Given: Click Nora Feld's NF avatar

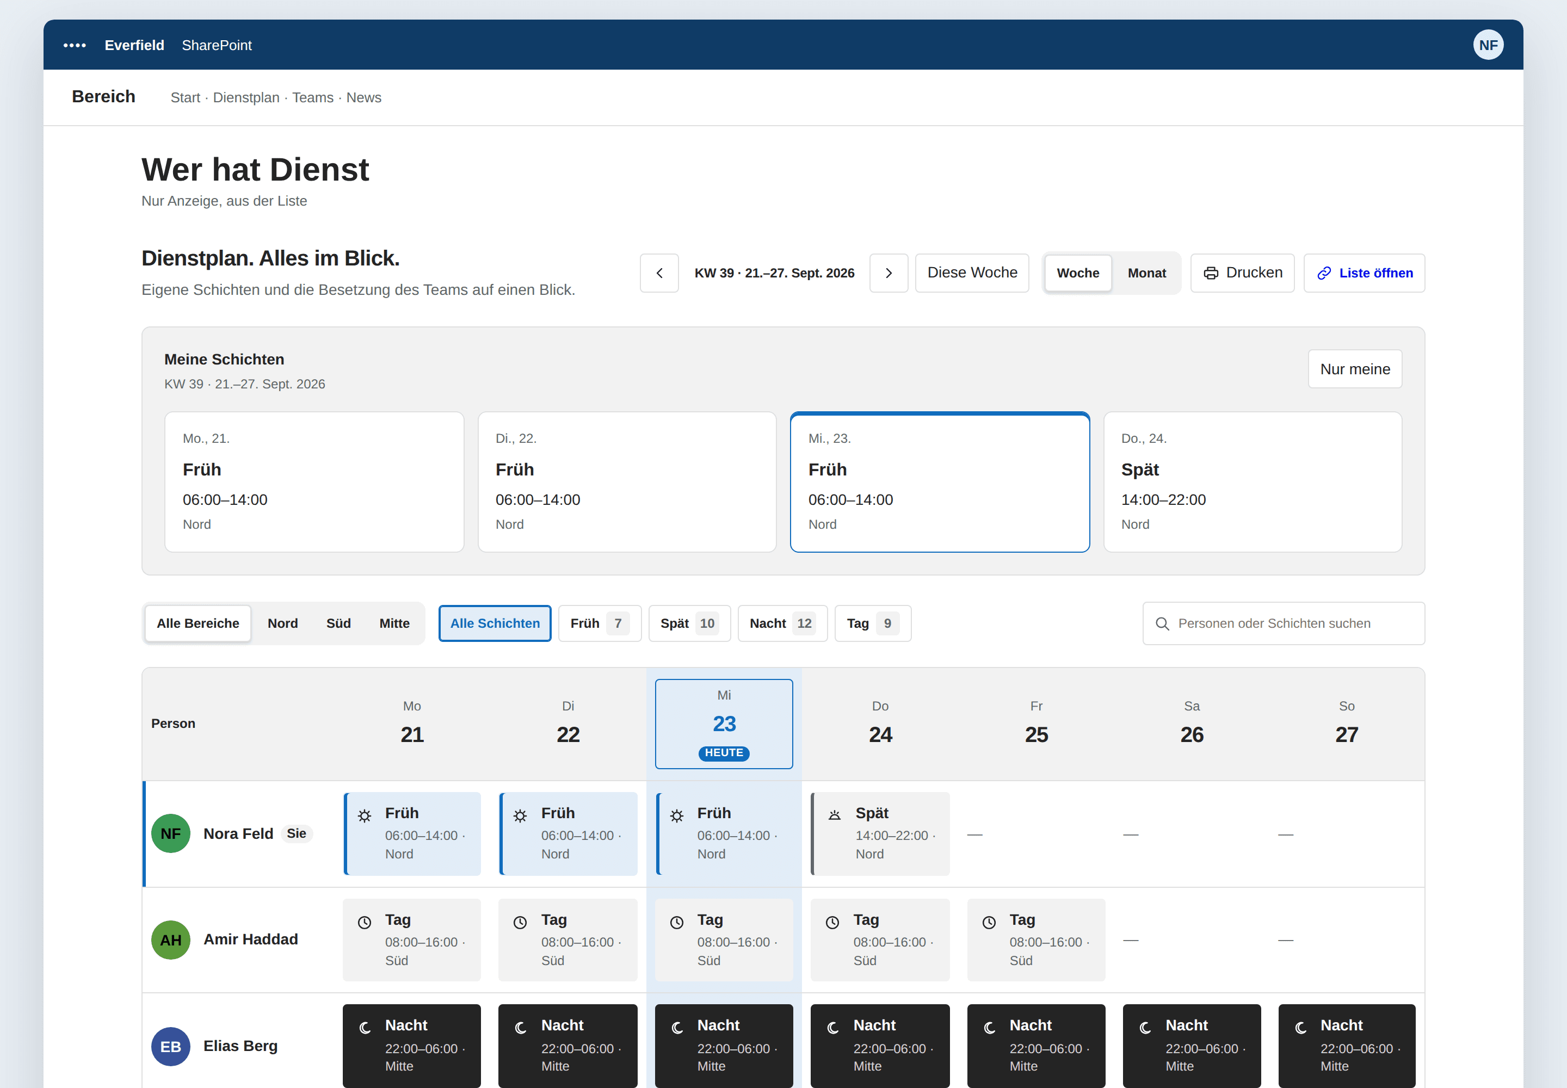Looking at the screenshot, I should 170,833.
